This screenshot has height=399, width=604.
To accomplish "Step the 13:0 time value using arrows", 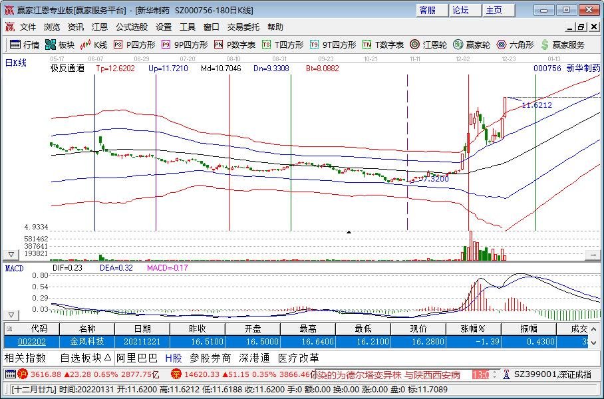I will point(495,374).
